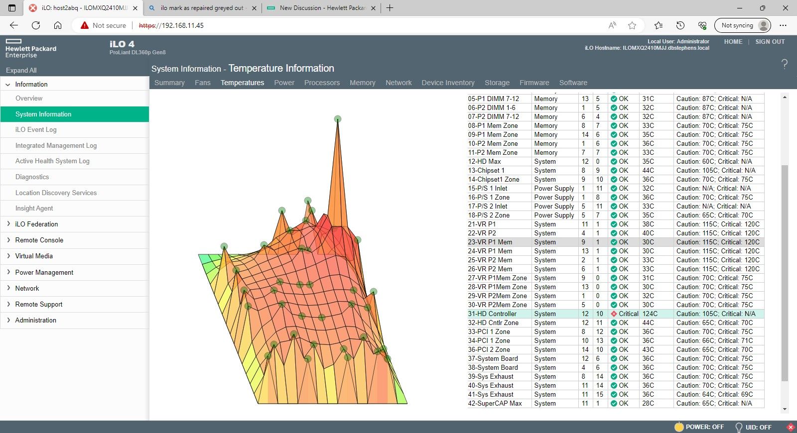The height and width of the screenshot is (433, 797).
Task: Expand iLO Federation section
Action: 8,224
